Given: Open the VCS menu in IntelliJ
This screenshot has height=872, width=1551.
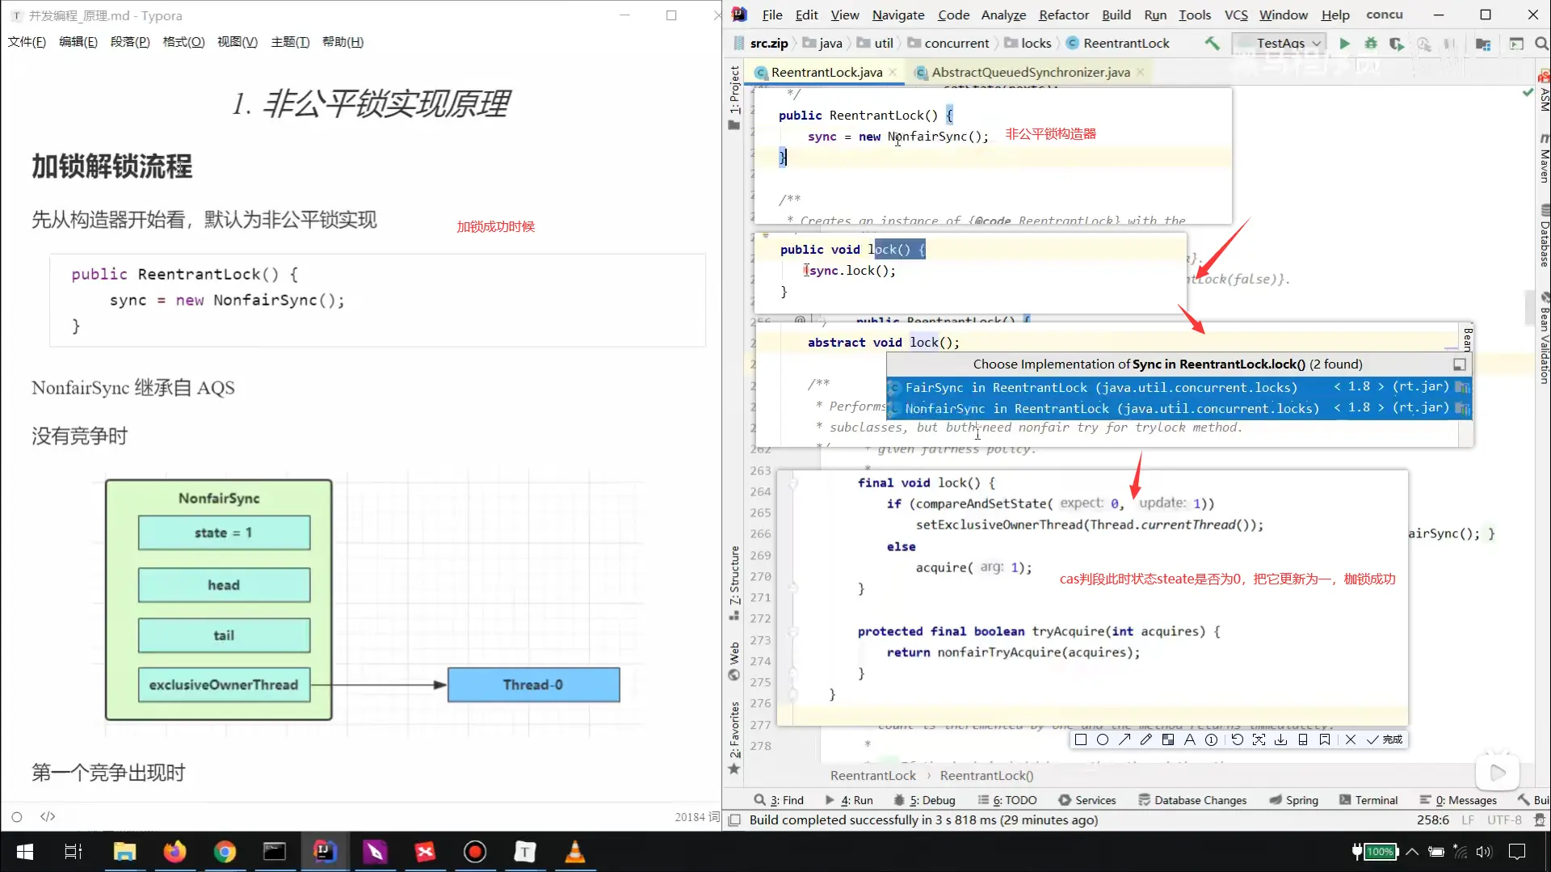Looking at the screenshot, I should tap(1236, 15).
